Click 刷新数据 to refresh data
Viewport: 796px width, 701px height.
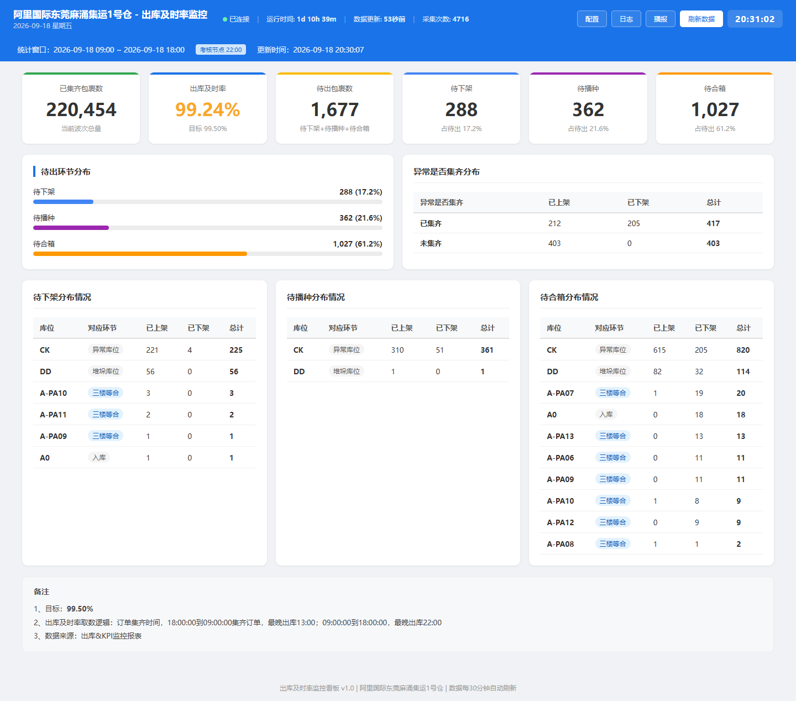pyautogui.click(x=701, y=19)
